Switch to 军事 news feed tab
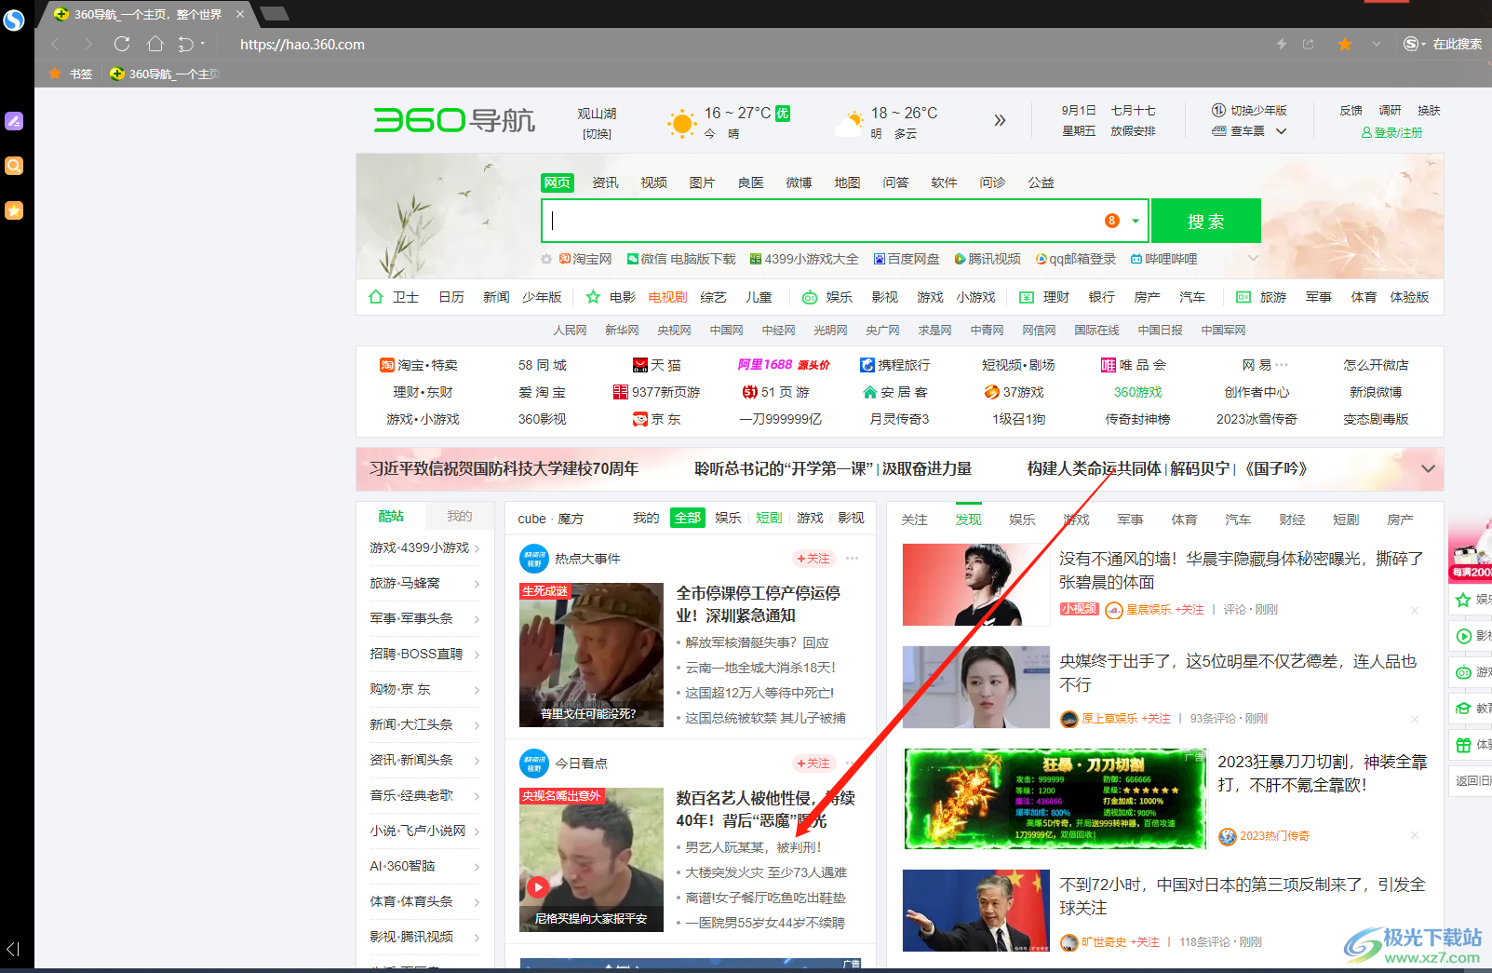The height and width of the screenshot is (973, 1492). [1130, 520]
